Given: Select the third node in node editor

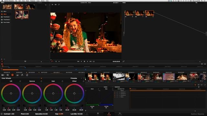Looking at the screenshot, I should tap(149, 13).
